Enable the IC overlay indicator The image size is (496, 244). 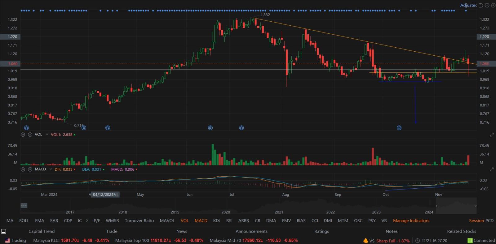pyautogui.click(x=80, y=221)
